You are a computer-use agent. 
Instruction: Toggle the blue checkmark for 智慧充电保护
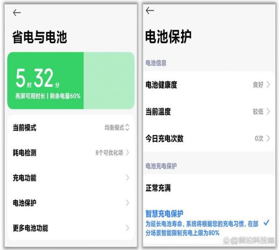click(x=266, y=223)
